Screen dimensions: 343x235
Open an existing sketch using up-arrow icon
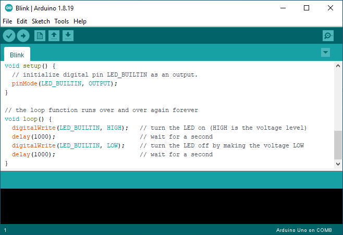[54, 35]
